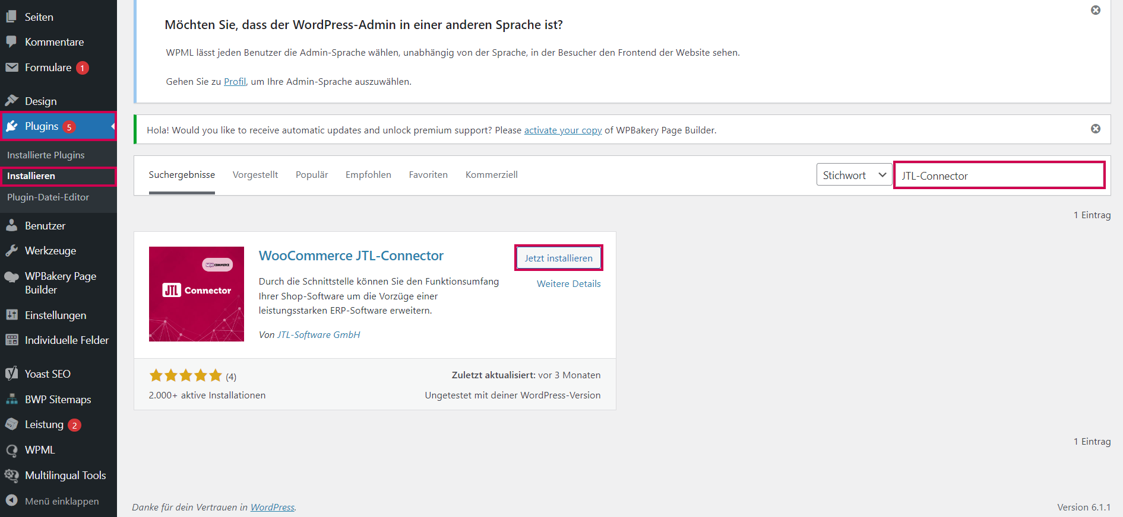Collapse the Plugins submenu arrow

pyautogui.click(x=113, y=126)
